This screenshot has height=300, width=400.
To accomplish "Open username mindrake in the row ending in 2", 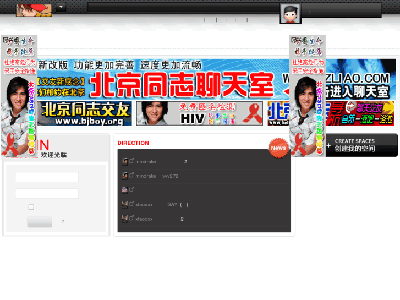I will (x=146, y=162).
